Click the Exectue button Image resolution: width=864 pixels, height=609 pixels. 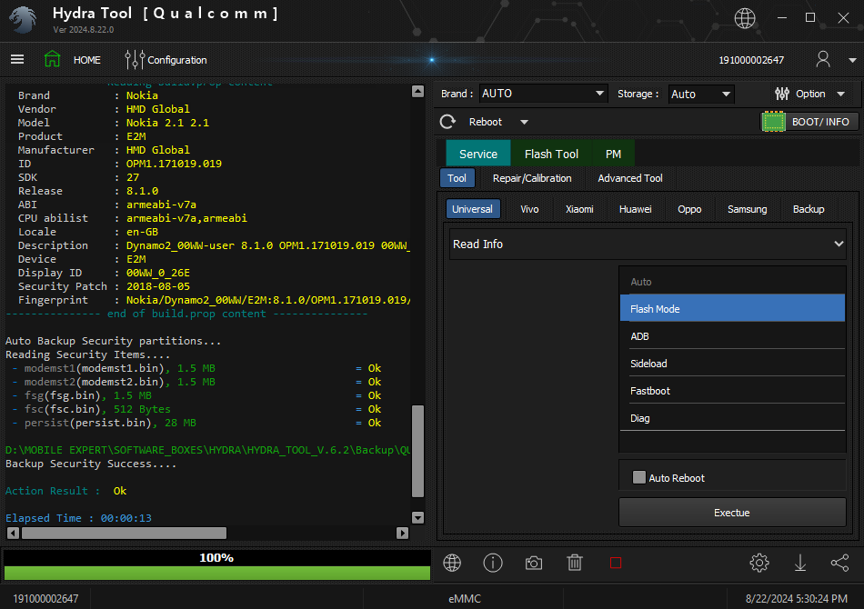732,513
